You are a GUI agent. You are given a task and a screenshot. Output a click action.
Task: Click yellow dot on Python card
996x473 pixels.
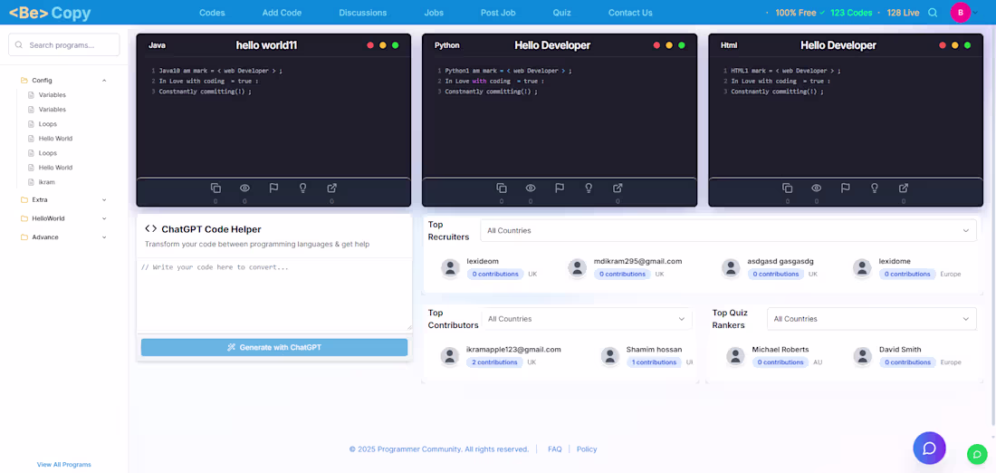tap(669, 45)
